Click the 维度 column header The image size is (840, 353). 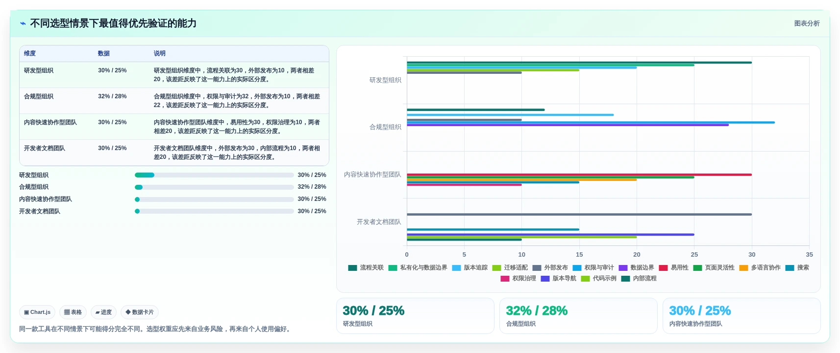(x=30, y=53)
